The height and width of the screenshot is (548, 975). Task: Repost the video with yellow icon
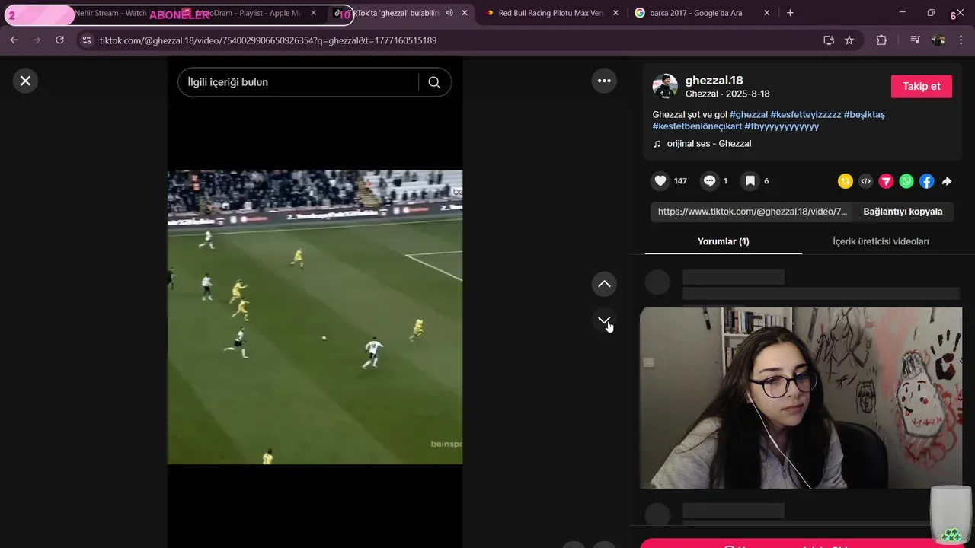[846, 181]
